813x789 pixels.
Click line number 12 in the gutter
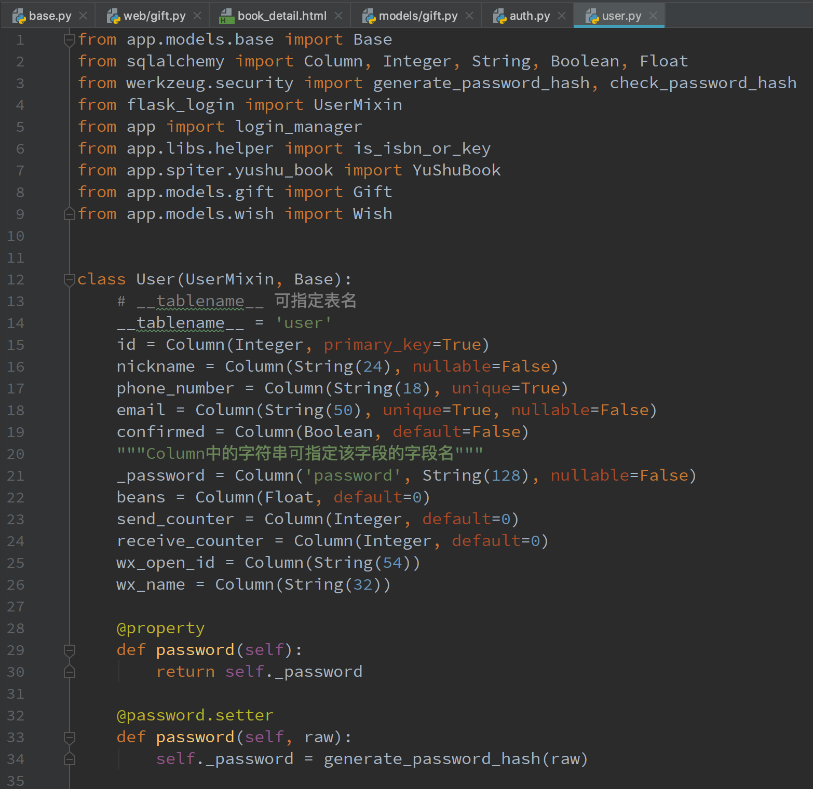pos(16,280)
